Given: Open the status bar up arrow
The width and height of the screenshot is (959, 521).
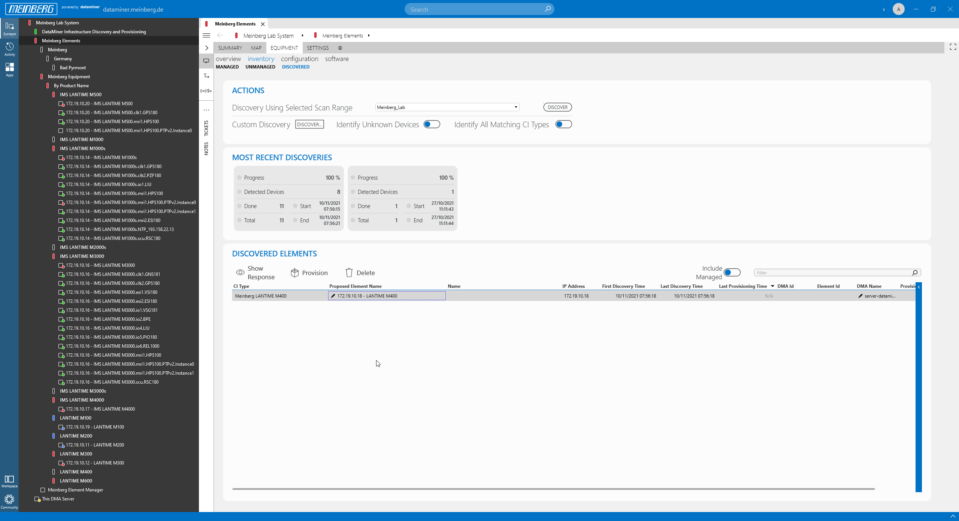Looking at the screenshot, I should pyautogui.click(x=953, y=517).
